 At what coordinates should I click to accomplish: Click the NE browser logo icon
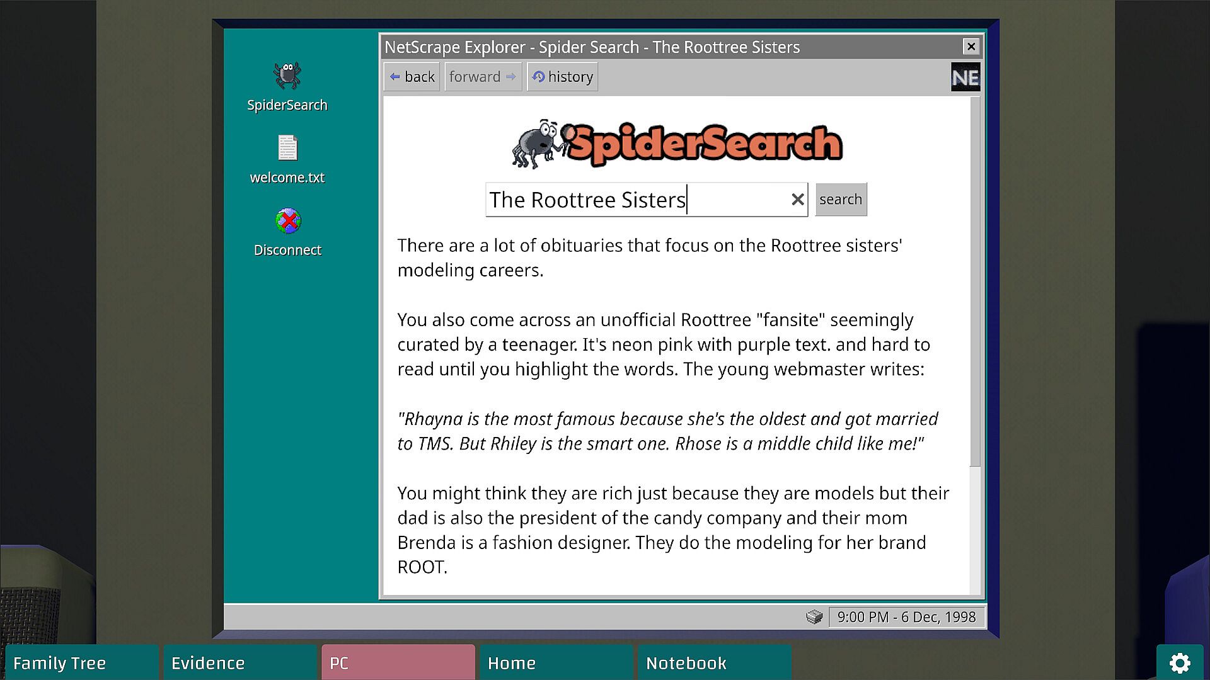pyautogui.click(x=965, y=77)
